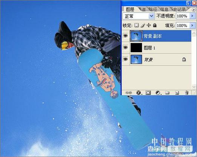Open the panel options menu arrow
The height and width of the screenshot is (157, 197).
coord(194,10)
